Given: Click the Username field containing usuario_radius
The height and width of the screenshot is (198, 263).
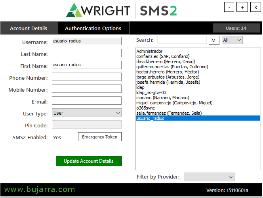Looking at the screenshot, I should tap(87, 41).
